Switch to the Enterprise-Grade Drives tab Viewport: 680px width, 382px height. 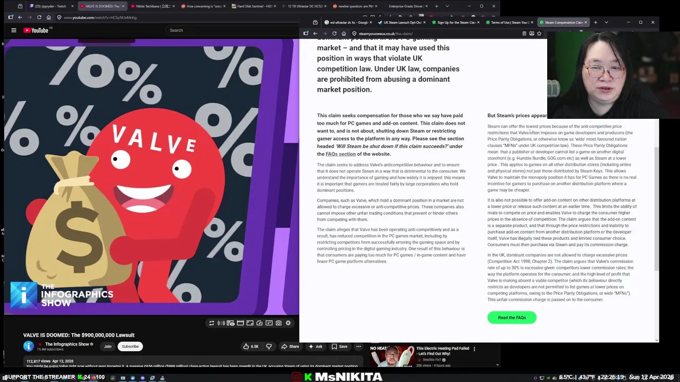click(x=406, y=6)
